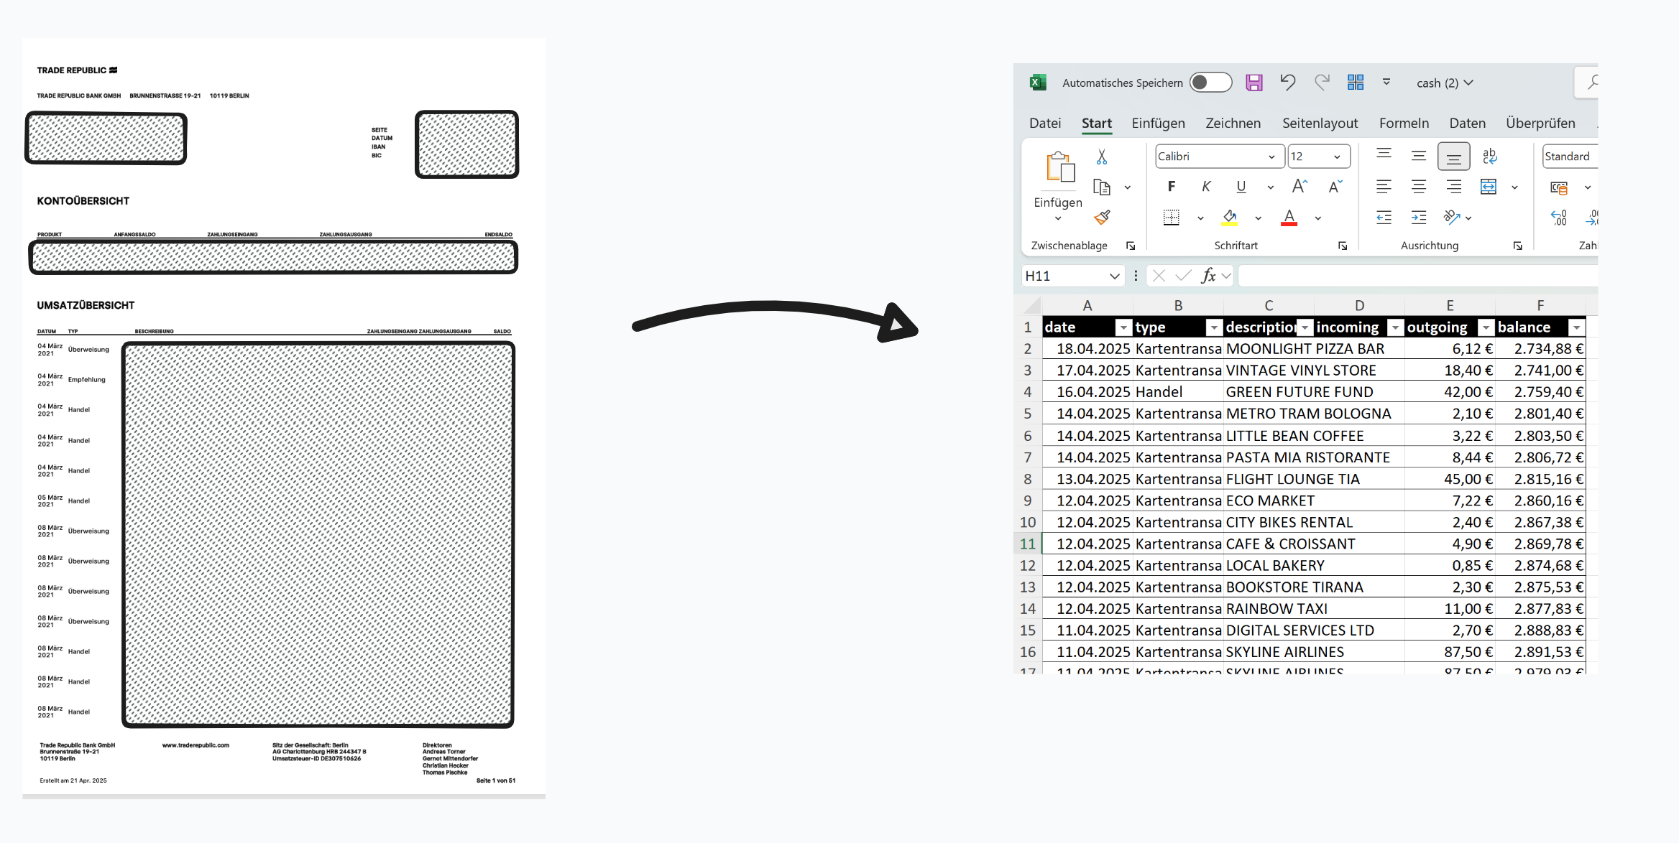This screenshot has width=1679, height=843.
Task: Open the Schriftart dialog launcher
Action: click(x=1343, y=246)
